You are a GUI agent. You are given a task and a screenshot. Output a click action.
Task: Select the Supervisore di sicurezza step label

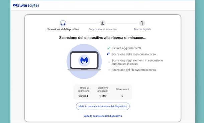point(103,29)
